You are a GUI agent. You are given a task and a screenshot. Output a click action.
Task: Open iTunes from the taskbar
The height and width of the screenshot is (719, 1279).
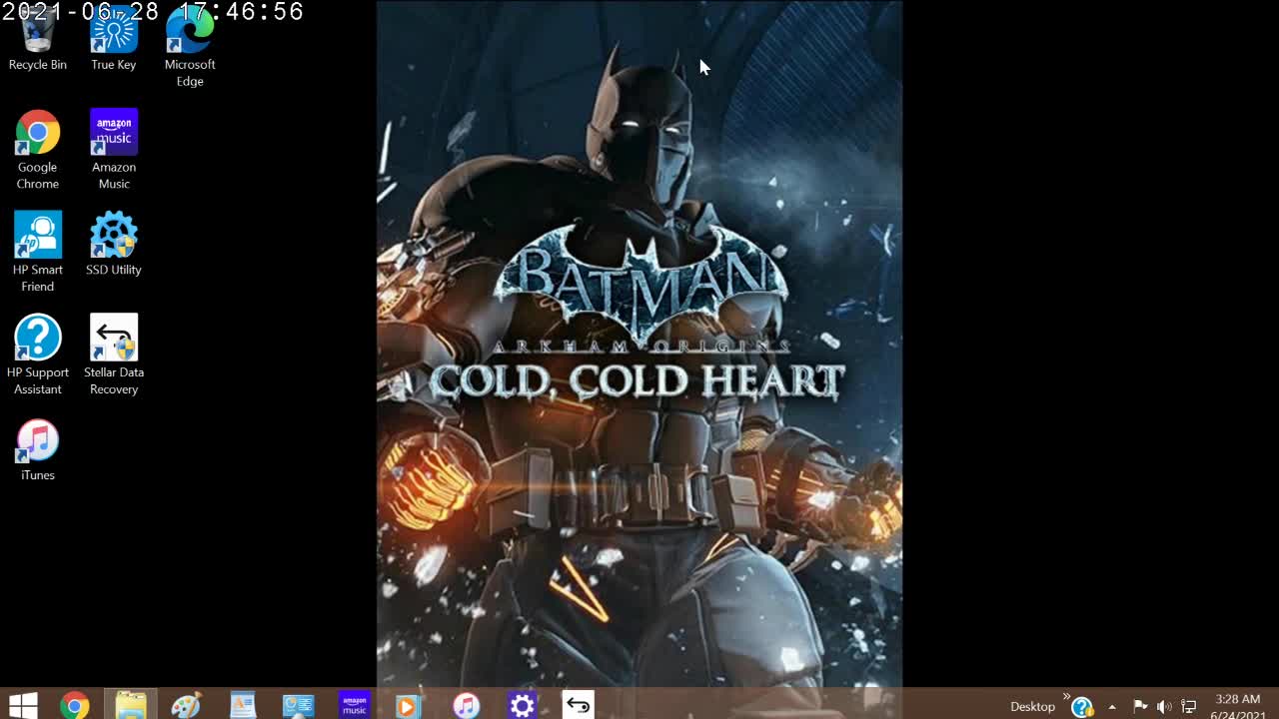(x=467, y=705)
